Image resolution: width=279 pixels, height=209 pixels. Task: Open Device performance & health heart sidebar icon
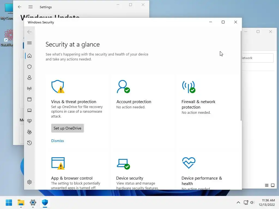pyautogui.click(x=29, y=121)
